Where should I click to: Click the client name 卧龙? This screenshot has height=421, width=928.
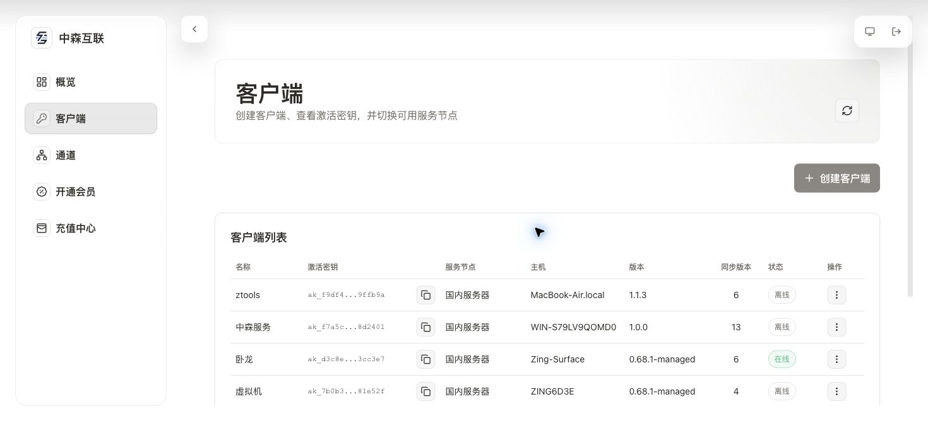[244, 359]
